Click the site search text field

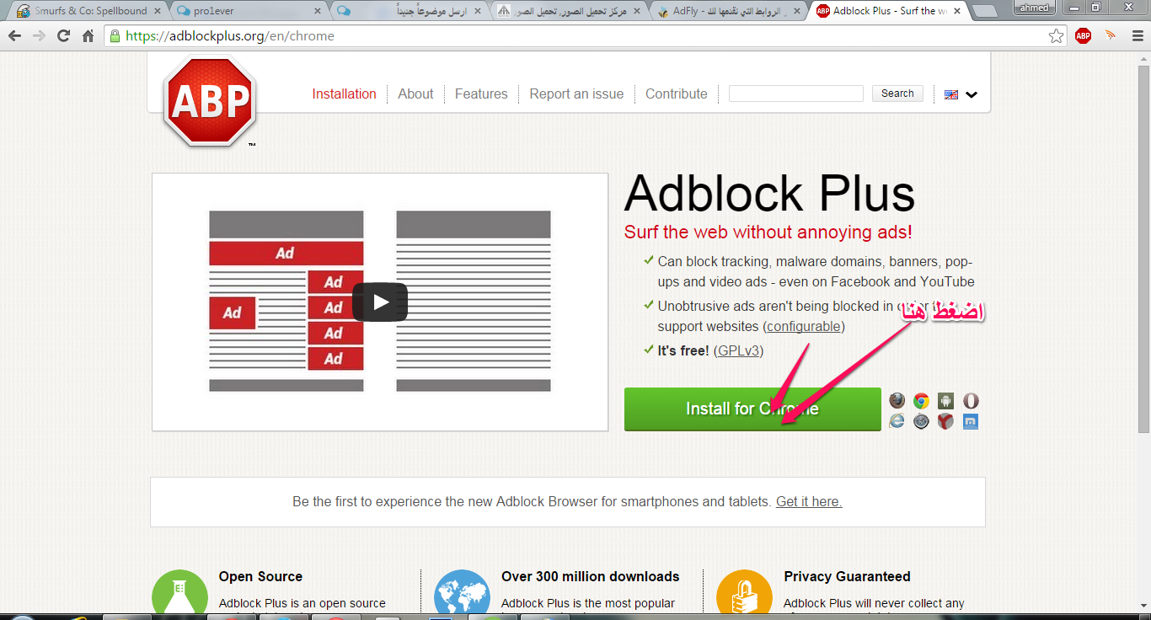pos(795,94)
